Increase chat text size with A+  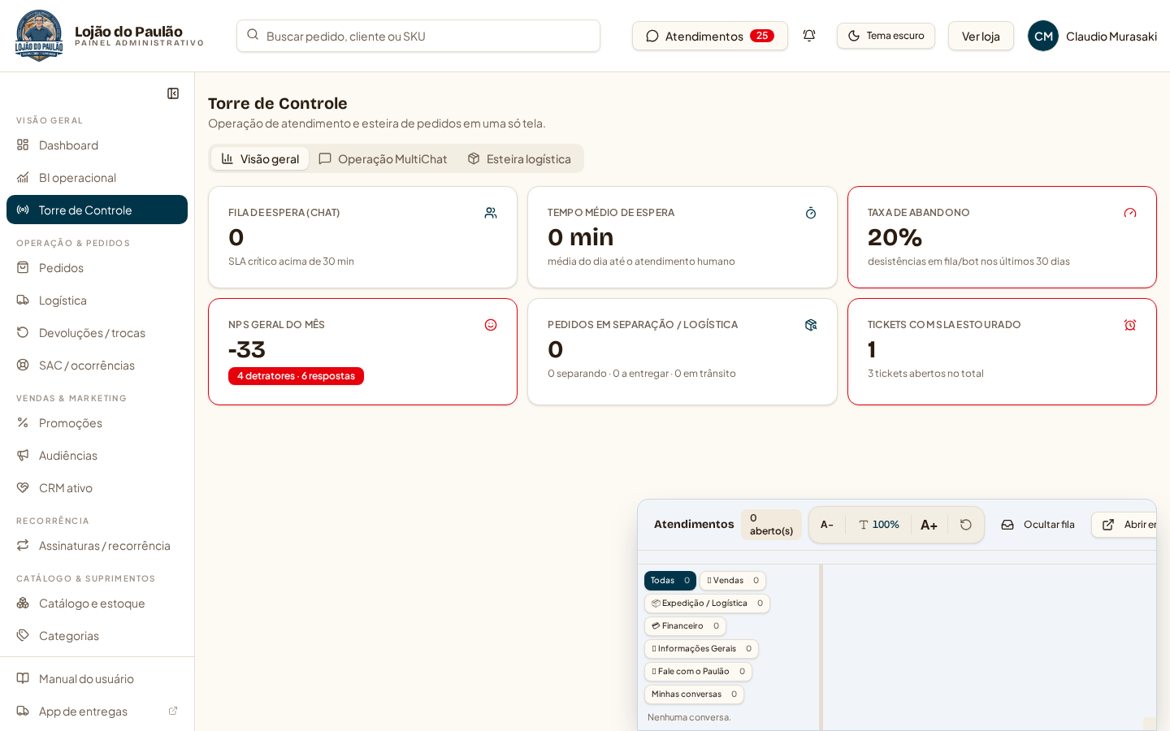pos(929,525)
